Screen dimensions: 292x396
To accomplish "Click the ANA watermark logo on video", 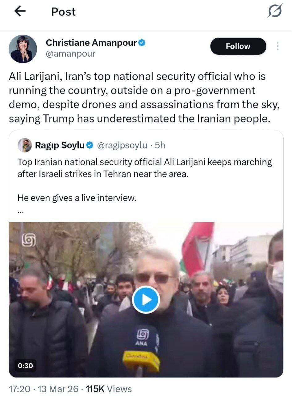I will click(x=29, y=240).
